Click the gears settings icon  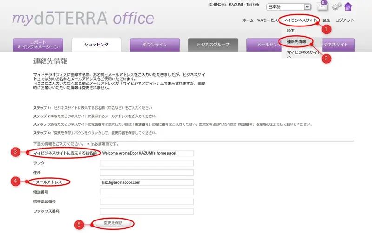click(x=337, y=6)
